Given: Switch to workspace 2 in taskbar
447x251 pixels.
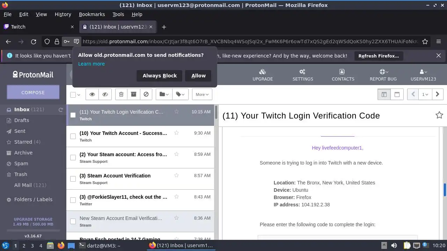Looking at the screenshot, I should 24,245.
